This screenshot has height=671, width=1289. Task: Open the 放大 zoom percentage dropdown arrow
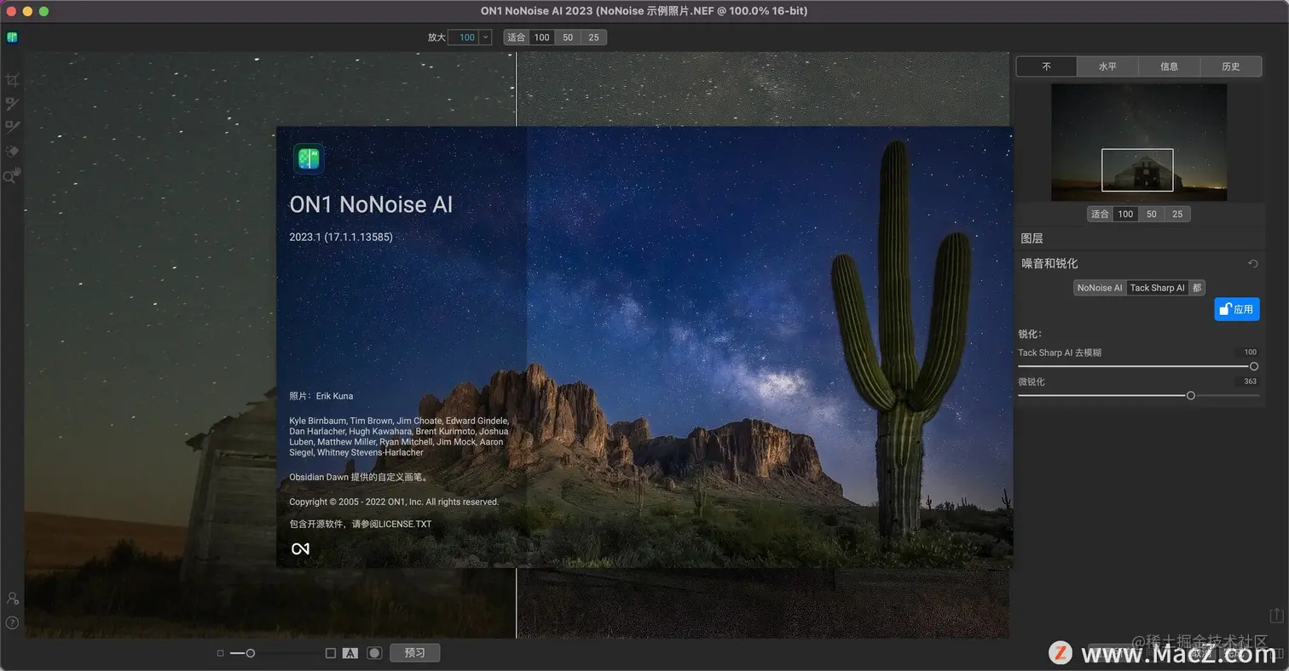[x=485, y=37]
